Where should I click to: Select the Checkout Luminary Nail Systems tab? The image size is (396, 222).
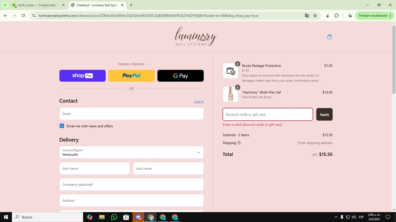pyautogui.click(x=97, y=5)
